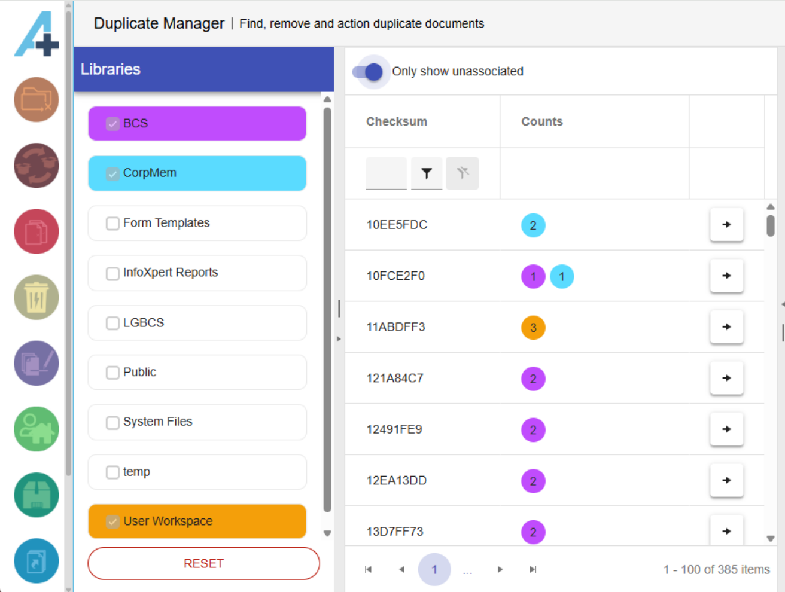This screenshot has width=785, height=592.
Task: Check the Form Templates library checkbox
Action: pos(112,224)
